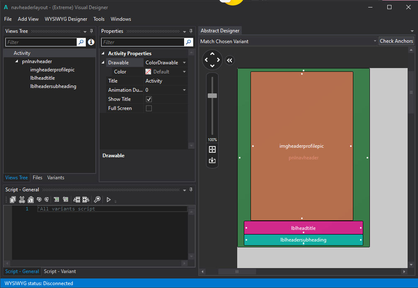Switch to the Variants tab
Viewport: 418px width, 288px height.
(56, 178)
